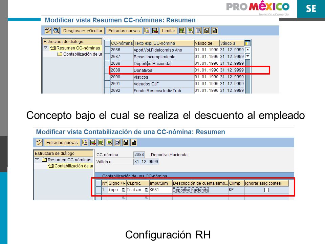This screenshot has width=325, height=244.
Task: Open the Cl.proc. dropdown showing Tratam…
Action: [147, 190]
